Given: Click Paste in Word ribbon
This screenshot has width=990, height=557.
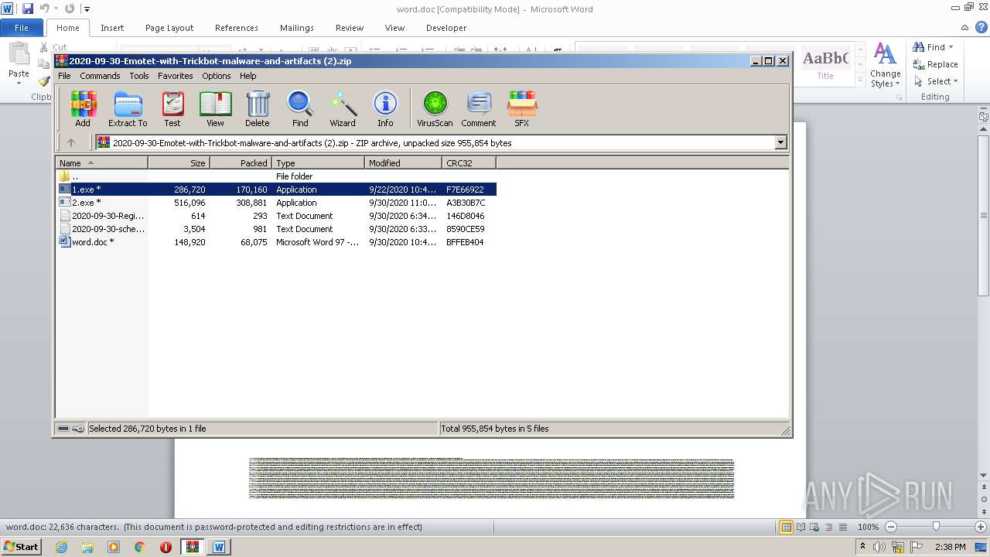Looking at the screenshot, I should 19,62.
